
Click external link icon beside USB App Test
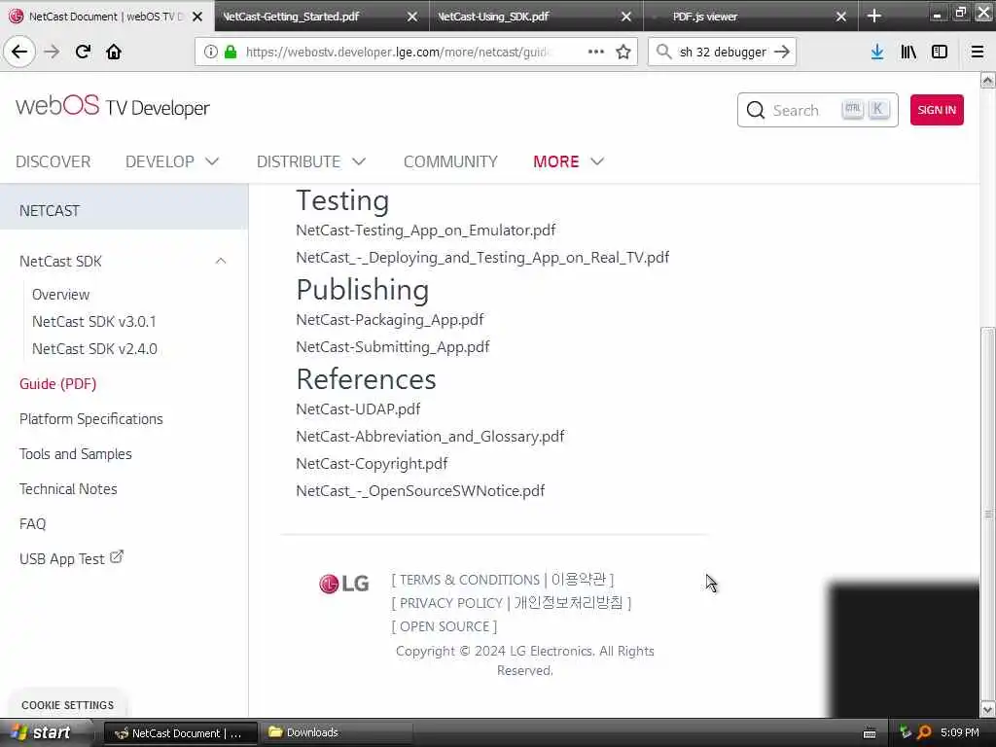[117, 557]
